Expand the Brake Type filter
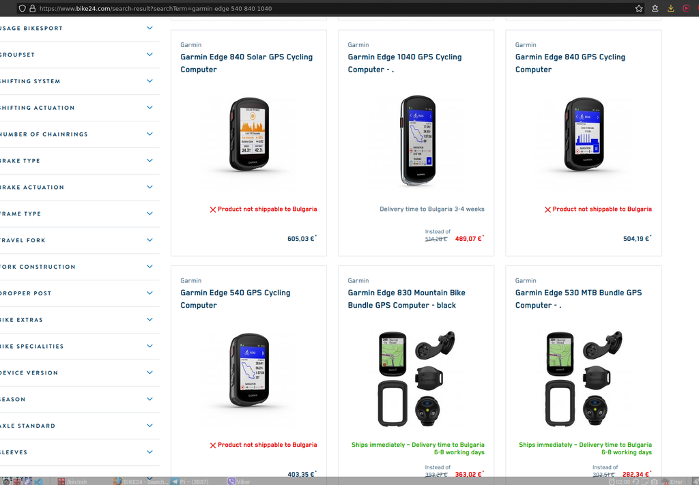This screenshot has height=485, width=699. point(79,161)
